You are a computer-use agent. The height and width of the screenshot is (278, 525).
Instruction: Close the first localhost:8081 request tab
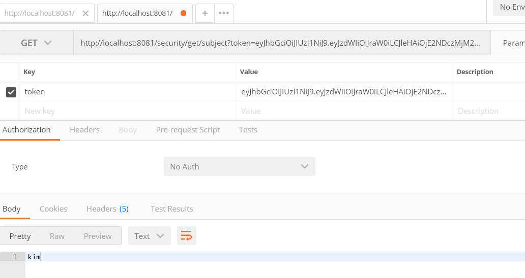pyautogui.click(x=85, y=13)
